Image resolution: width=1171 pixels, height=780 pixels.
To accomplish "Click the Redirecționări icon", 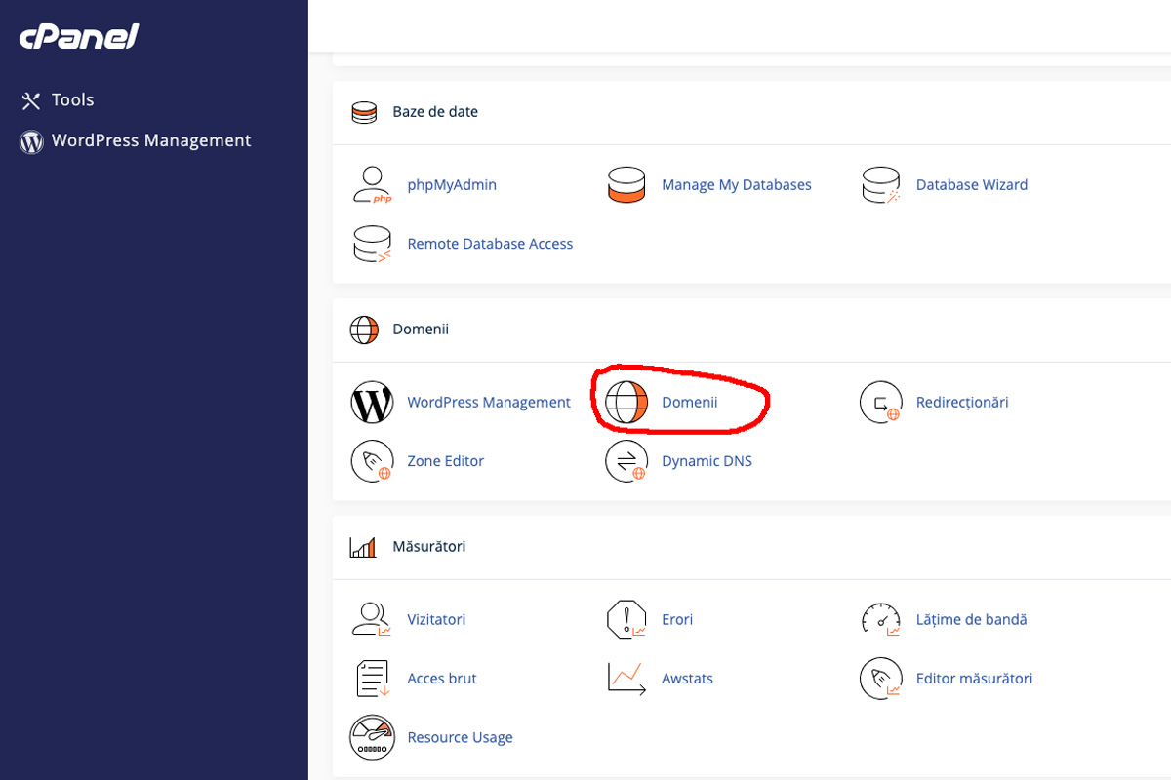I will (x=880, y=402).
